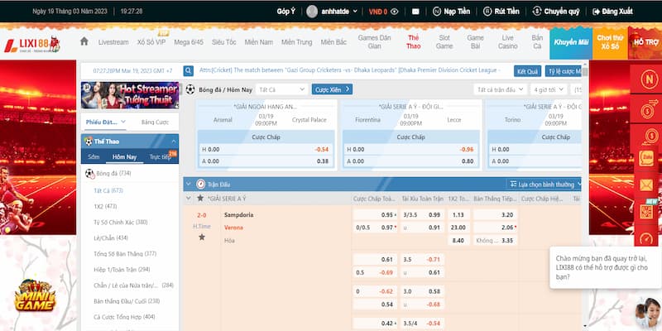The image size is (662, 331).
Task: Open the anhhatde account dropdown
Action: tap(339, 12)
